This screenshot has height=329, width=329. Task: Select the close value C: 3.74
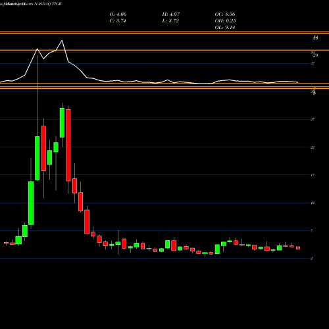click(118, 21)
